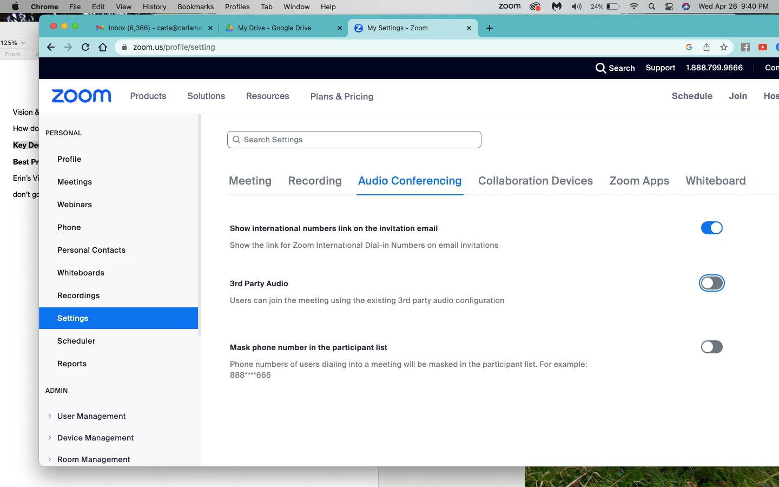The width and height of the screenshot is (779, 487).
Task: Enable Mask phone number toggle
Action: (712, 347)
